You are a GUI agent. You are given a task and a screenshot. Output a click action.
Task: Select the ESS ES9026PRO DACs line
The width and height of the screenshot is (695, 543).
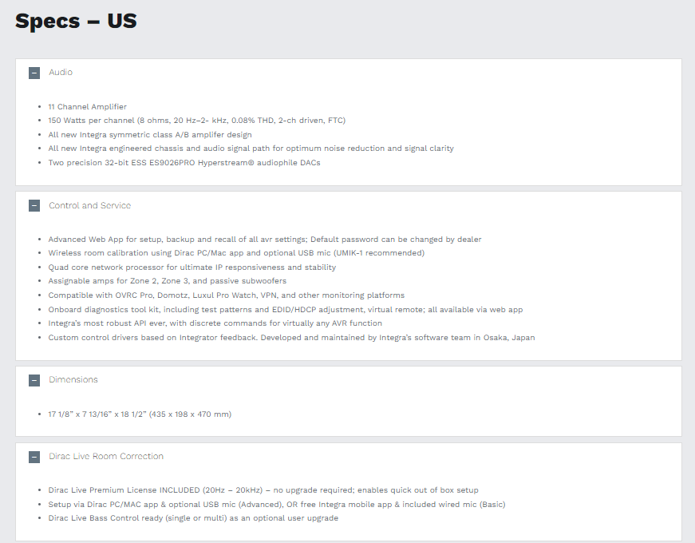[184, 163]
